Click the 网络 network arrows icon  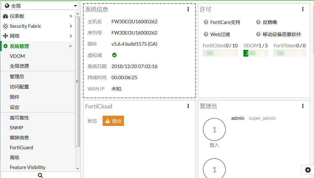(5, 36)
